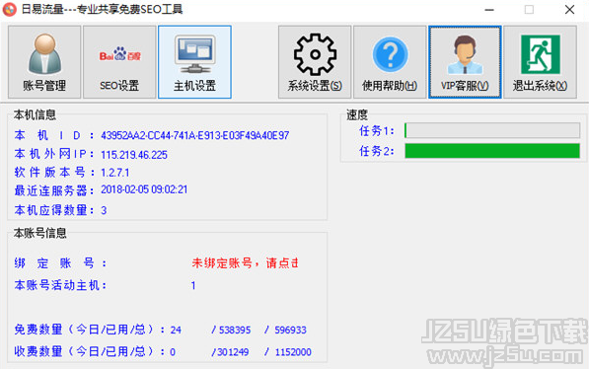Click the 任务1 progress bar
The image size is (589, 369).
point(492,130)
